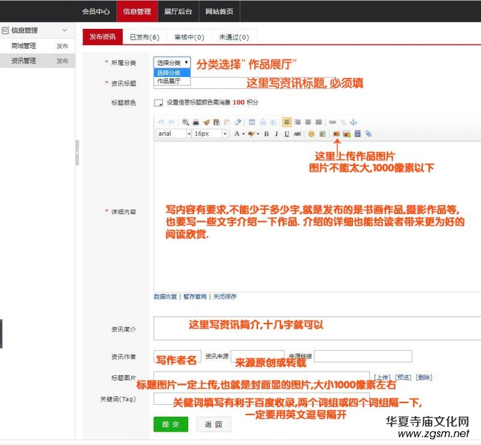481x445 pixels.
Task: Click the insert hyperlink chain icon
Action: click(333, 122)
